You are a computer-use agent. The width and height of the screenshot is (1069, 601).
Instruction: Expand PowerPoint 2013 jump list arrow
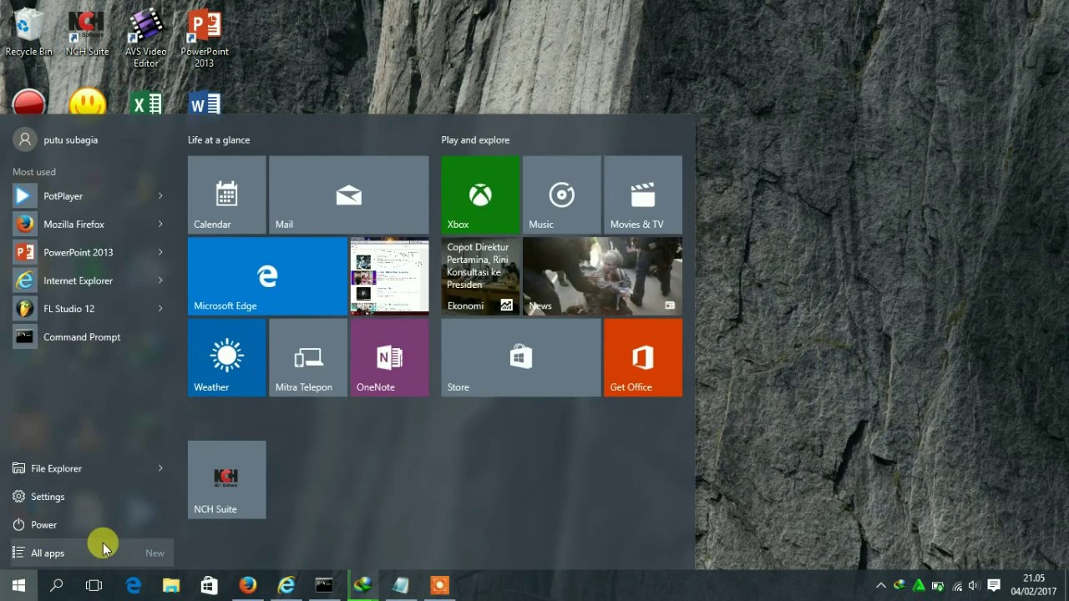[x=160, y=252]
